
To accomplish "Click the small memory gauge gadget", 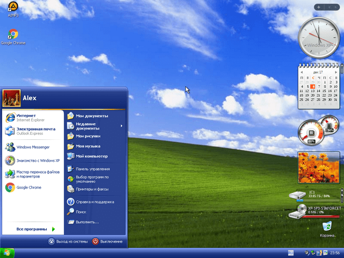I will (x=329, y=125).
